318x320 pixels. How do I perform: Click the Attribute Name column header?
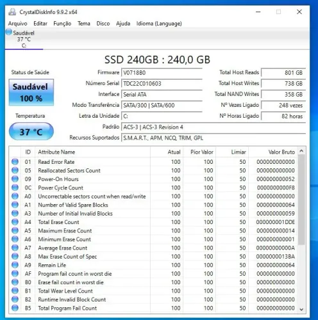[x=92, y=152]
